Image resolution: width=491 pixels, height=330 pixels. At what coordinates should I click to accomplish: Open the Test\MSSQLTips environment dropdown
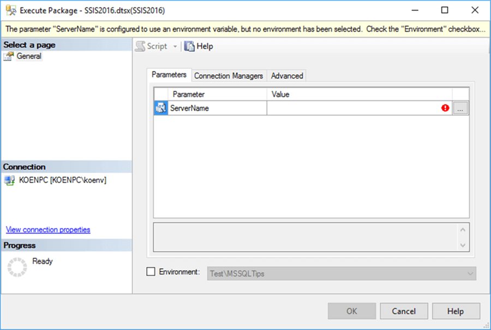pos(342,274)
